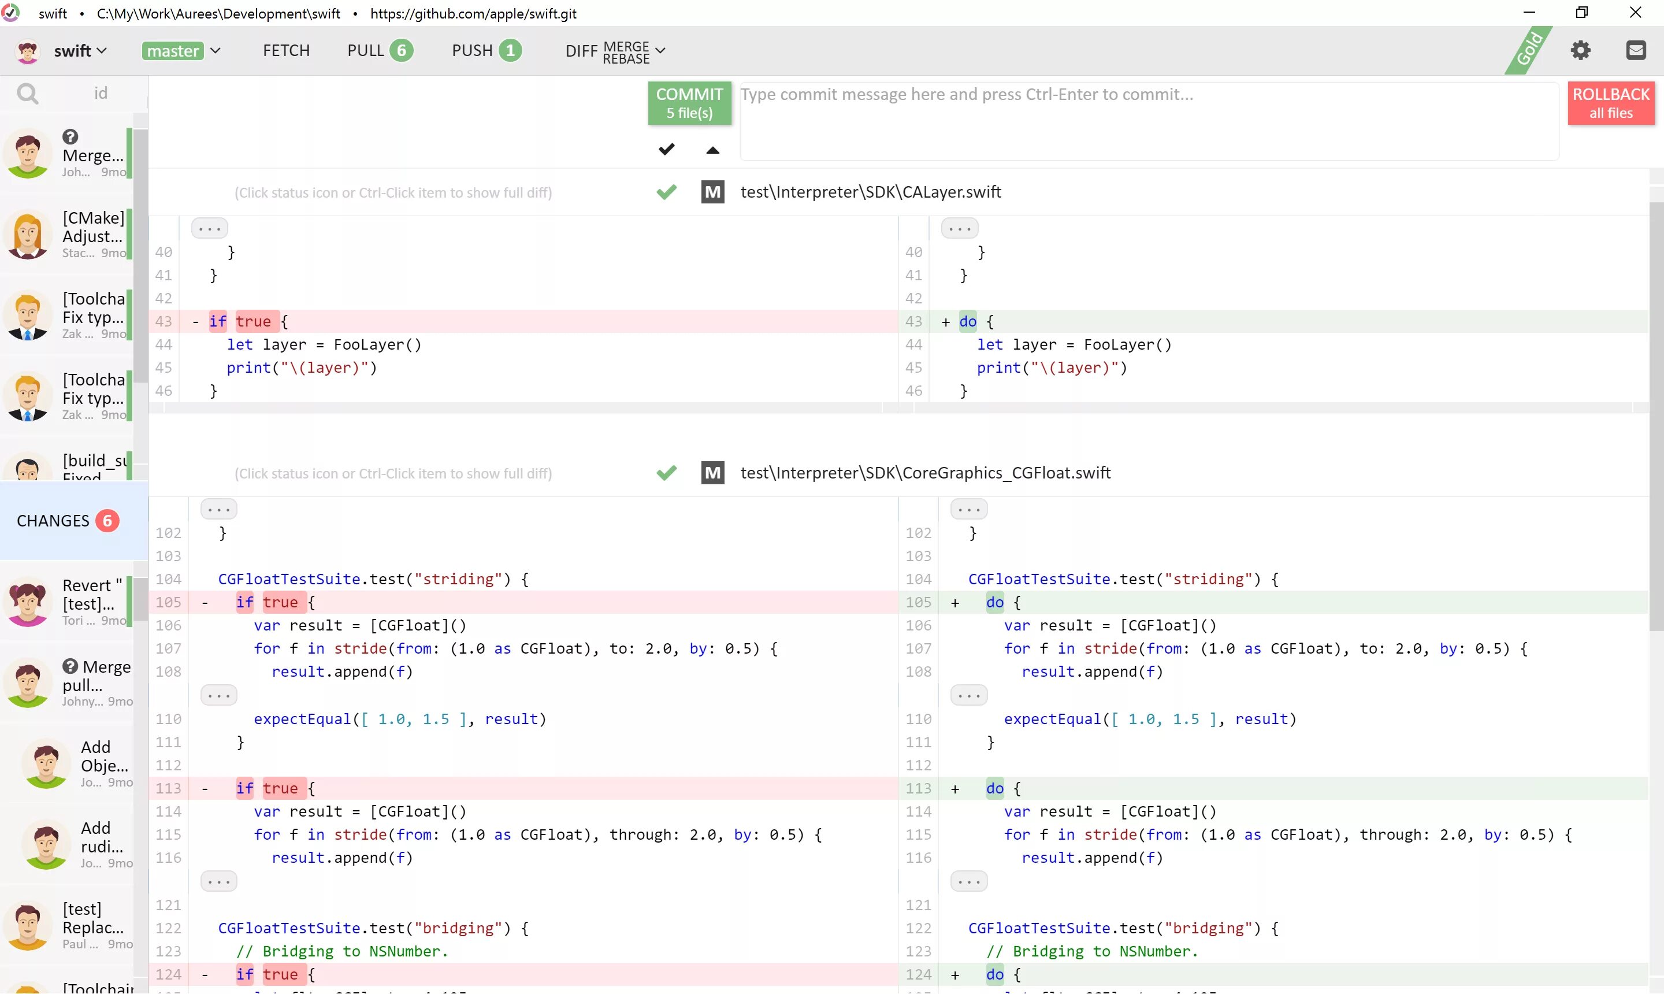
Task: Toggle staged checkmark for CoreGraphics_CGFloat.swift
Action: pyautogui.click(x=666, y=473)
